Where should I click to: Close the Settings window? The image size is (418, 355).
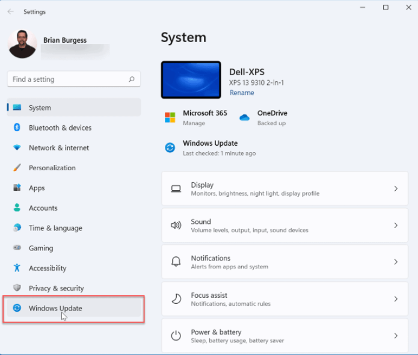pos(408,7)
